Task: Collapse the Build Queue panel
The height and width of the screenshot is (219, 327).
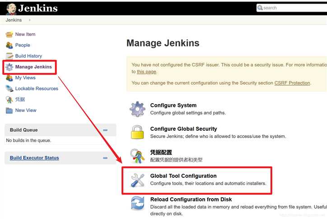Action: [x=105, y=130]
